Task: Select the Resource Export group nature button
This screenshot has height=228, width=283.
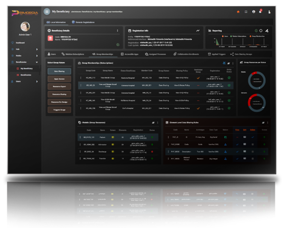Action: (59, 86)
